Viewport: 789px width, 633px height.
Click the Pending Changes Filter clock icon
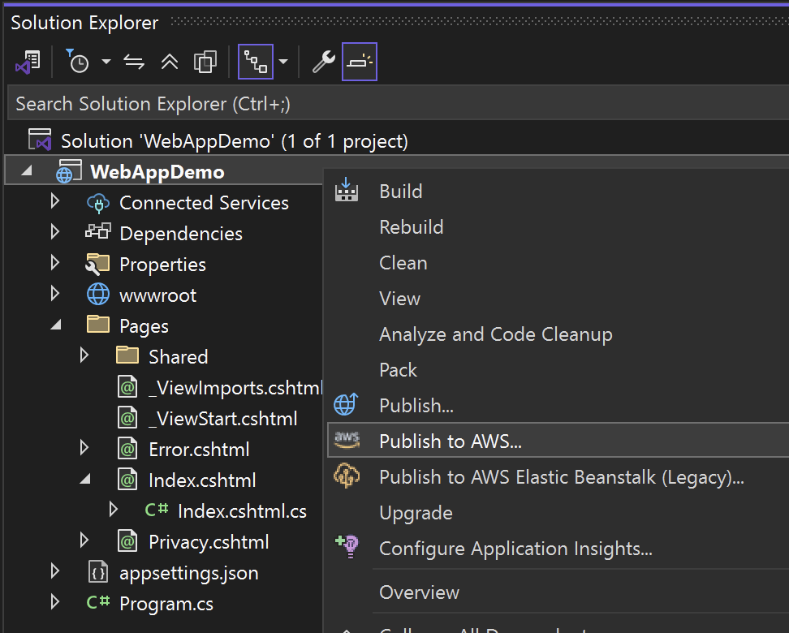77,62
